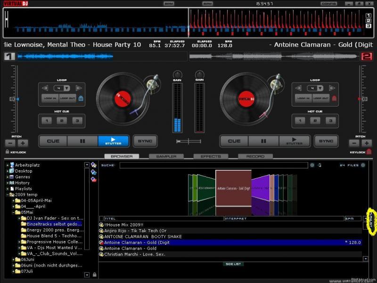Select waveform zoom level 1
Screen dimensions: 377x283
pyautogui.click(x=369, y=16)
